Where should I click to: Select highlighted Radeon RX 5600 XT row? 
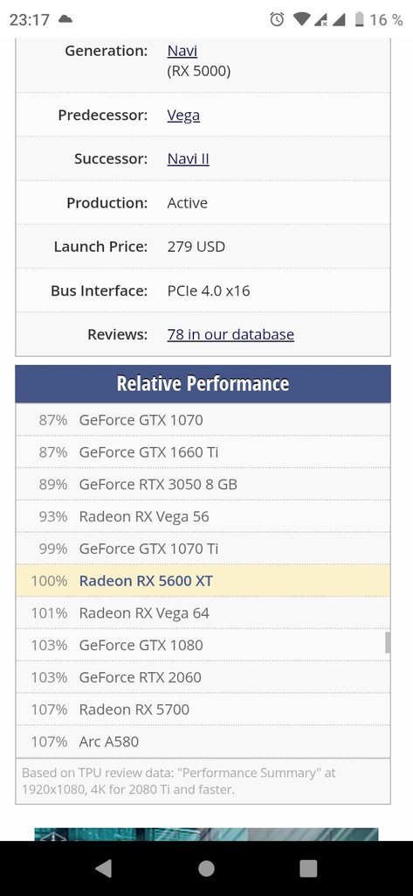203,581
